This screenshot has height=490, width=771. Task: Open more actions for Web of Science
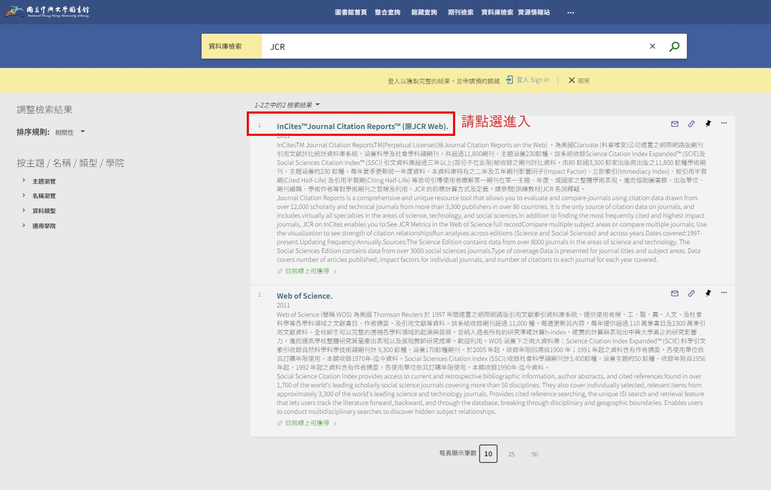[x=724, y=292]
